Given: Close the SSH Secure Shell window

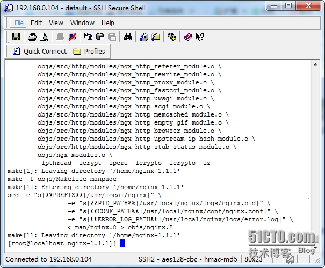Looking at the screenshot, I should click(308, 6).
